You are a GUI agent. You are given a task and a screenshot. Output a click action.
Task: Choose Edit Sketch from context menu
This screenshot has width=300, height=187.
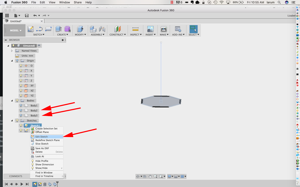point(47,137)
